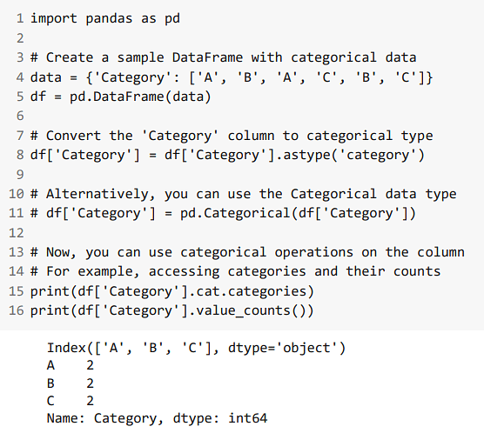Click the 'Alternatively' comment on line 10
Image resolution: width=484 pixels, height=433 pixels.
[x=243, y=194]
